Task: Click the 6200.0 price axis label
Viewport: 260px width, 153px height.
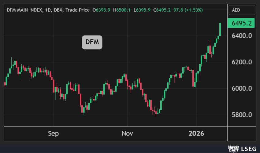Action: [241, 62]
